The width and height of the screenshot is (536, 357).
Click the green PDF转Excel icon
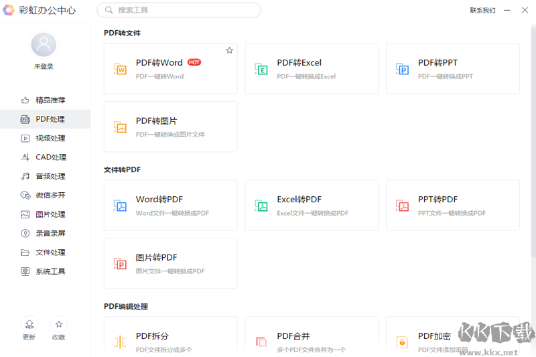261,69
